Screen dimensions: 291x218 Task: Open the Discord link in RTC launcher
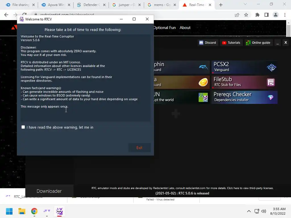click(x=207, y=43)
